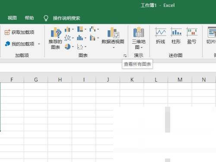Image resolution: width=216 pixels, height=162 pixels.
Task: Expand the combo chart dropdown arrow
Action: tap(98, 38)
